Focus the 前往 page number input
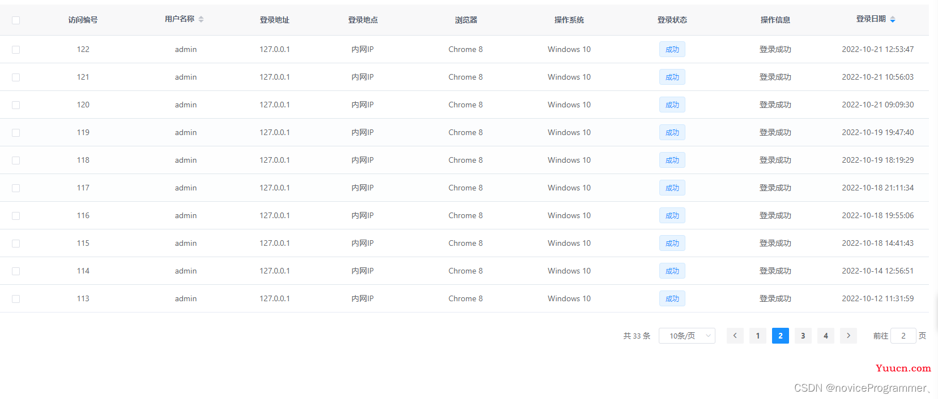The height and width of the screenshot is (399, 938). pos(903,336)
